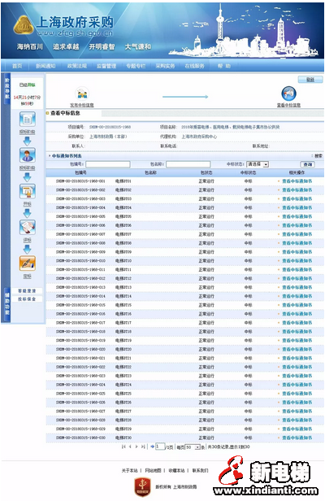Screen dimensions: 325x501
Task: Open the 新闻通知 menu item
Action: (45, 66)
